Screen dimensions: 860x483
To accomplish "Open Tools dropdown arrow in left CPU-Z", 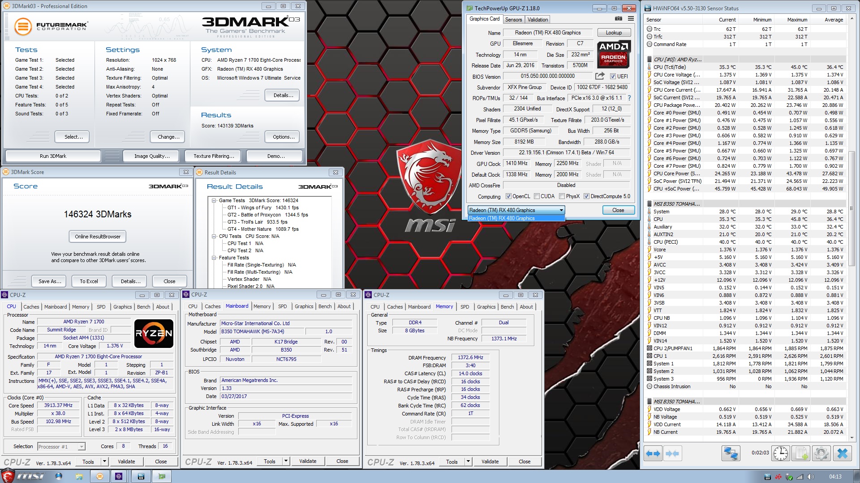I will click(104, 461).
